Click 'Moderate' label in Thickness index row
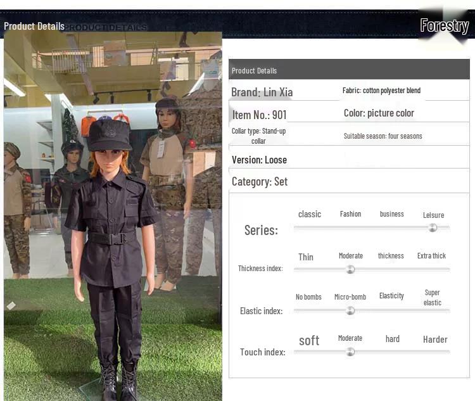Viewport: 475px width, 401px height. [350, 256]
